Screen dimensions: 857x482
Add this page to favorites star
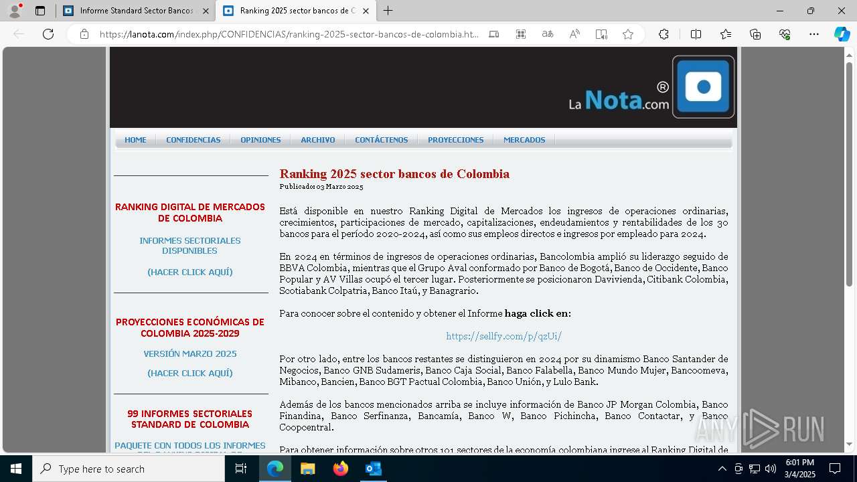click(x=628, y=34)
